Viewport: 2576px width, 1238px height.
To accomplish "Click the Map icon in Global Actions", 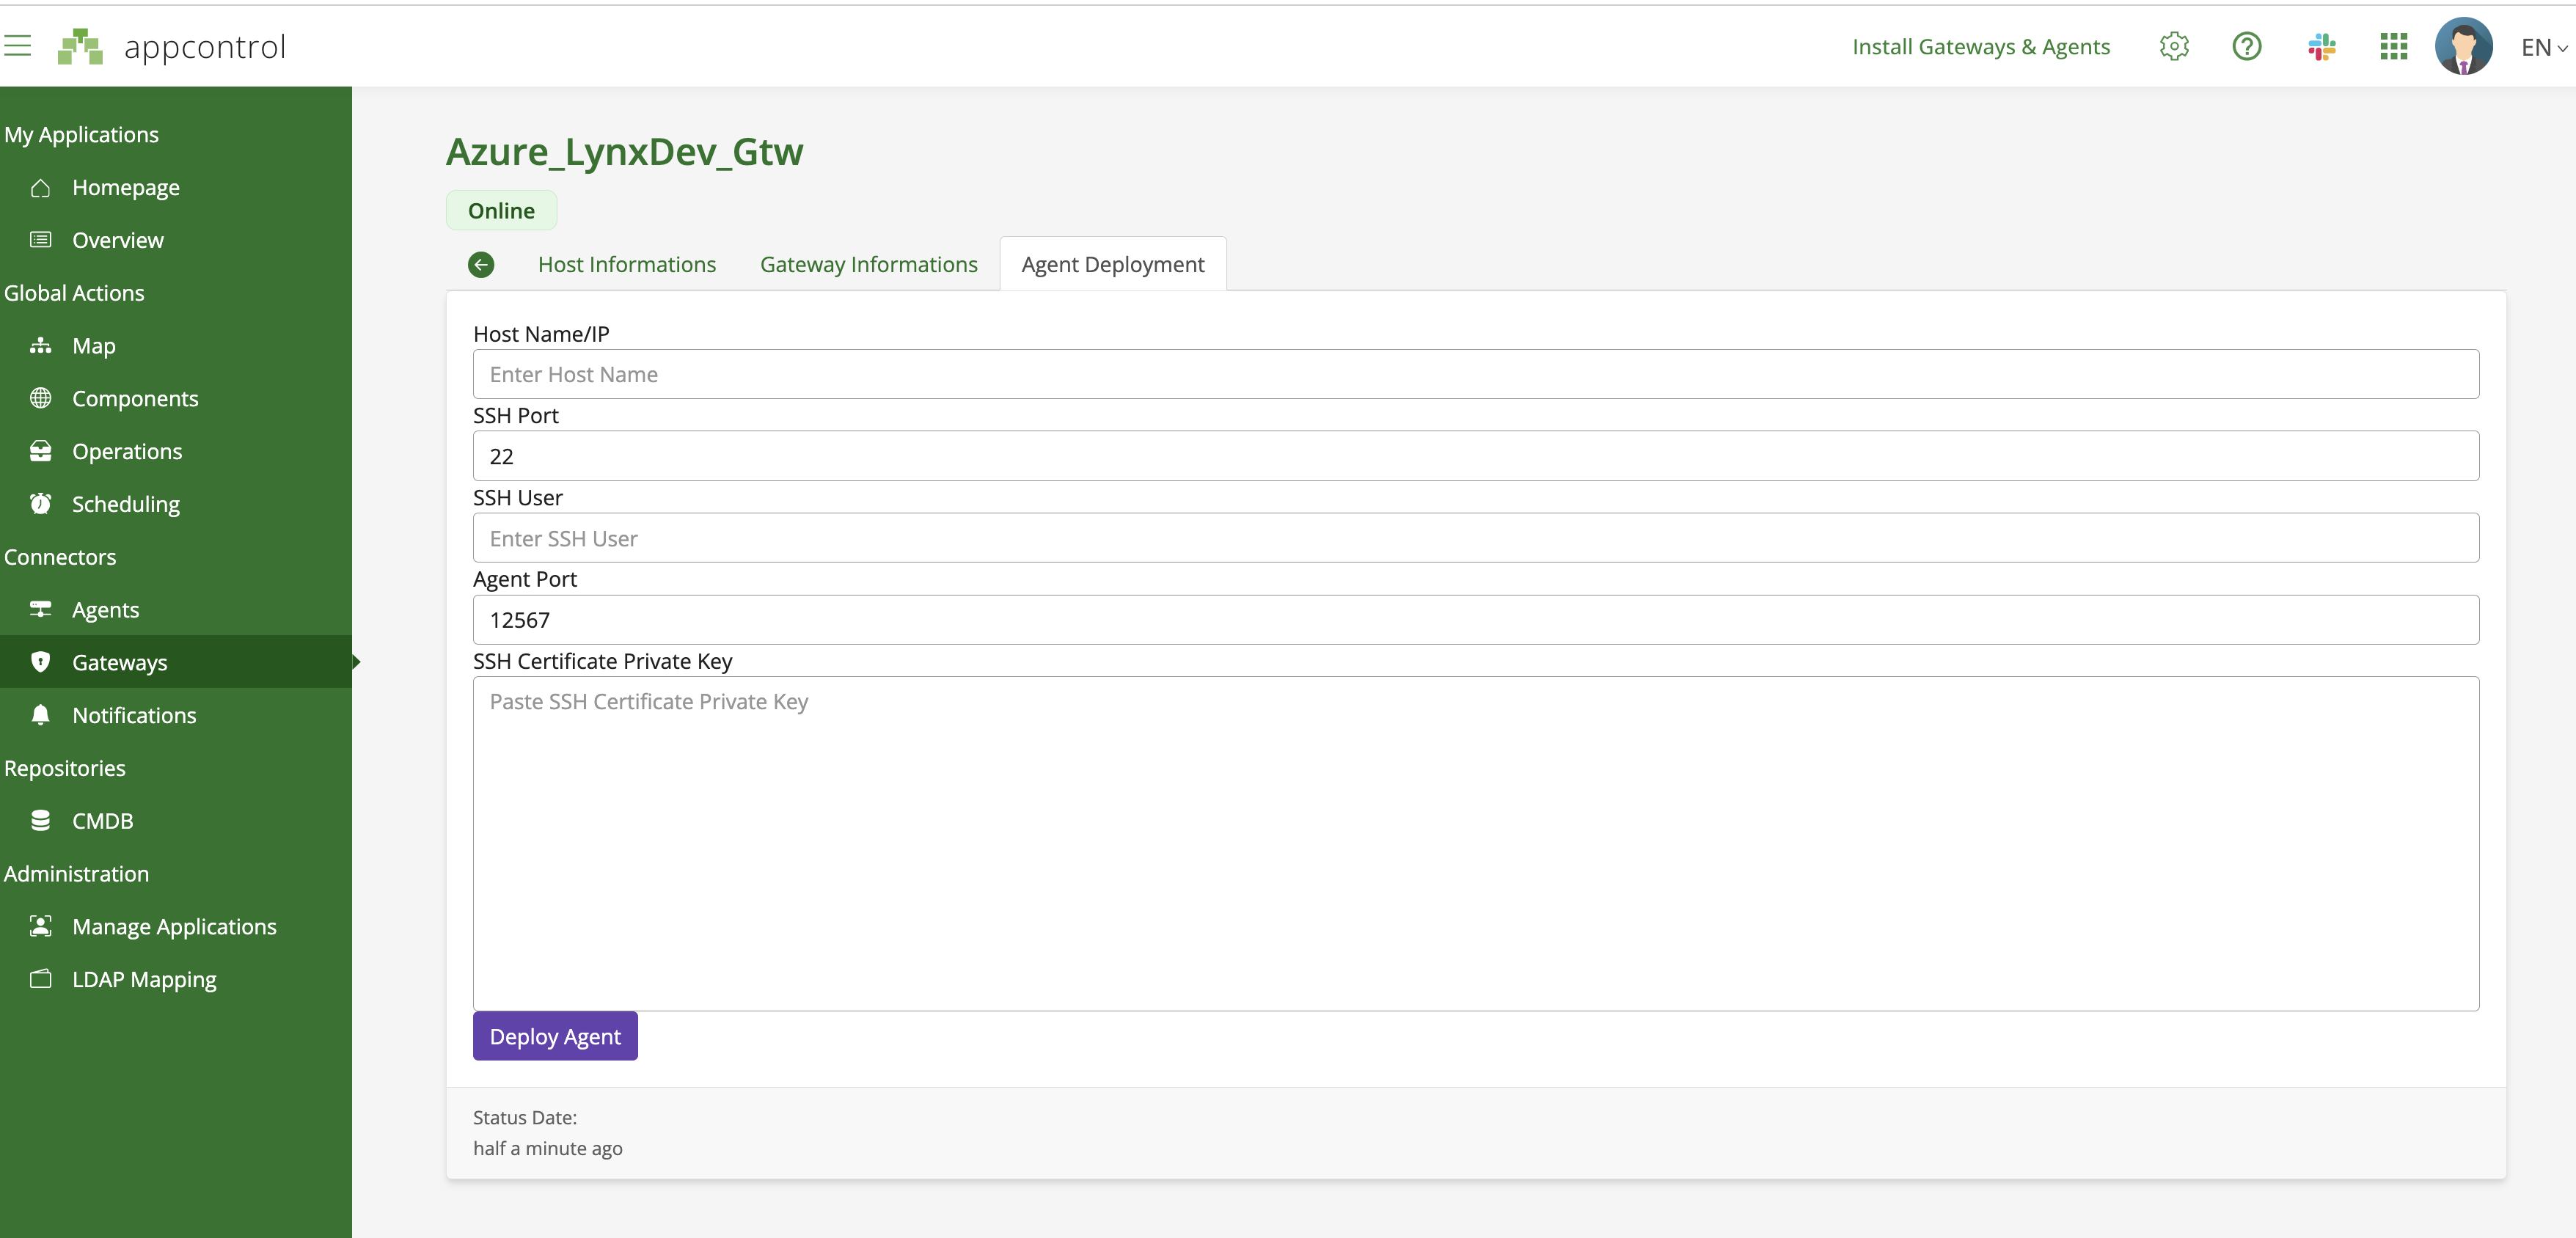I will [x=41, y=345].
